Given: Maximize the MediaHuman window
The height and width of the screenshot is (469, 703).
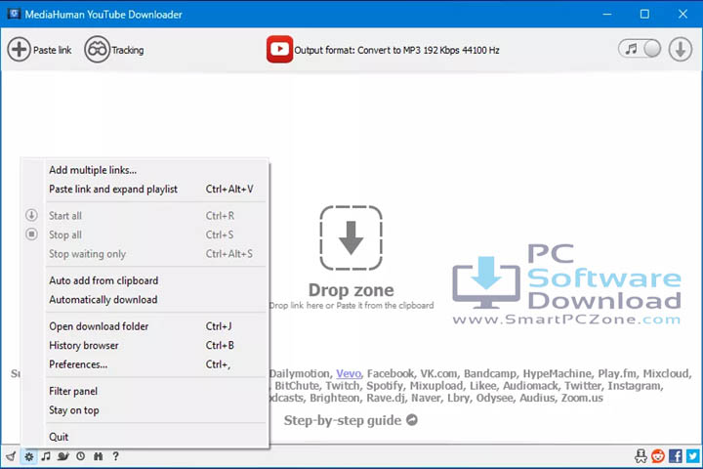Looking at the screenshot, I should tap(644, 14).
